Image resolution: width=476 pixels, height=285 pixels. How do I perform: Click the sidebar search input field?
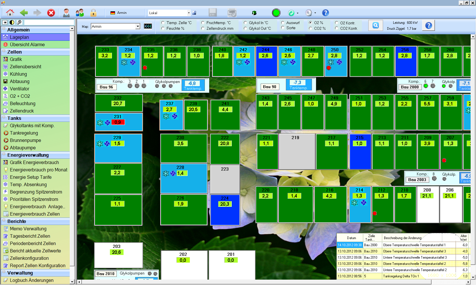[49, 22]
